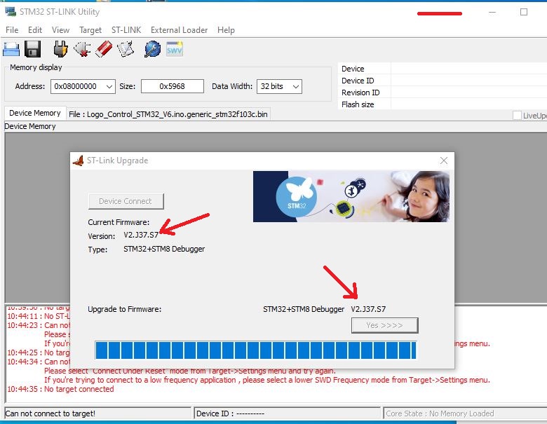Select the Logo_Control_STM32_V6 file tab
The width and height of the screenshot is (547, 424).
tap(168, 114)
